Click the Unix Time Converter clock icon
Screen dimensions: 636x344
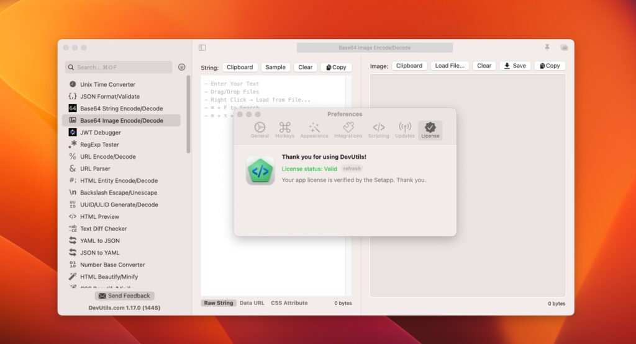73,84
